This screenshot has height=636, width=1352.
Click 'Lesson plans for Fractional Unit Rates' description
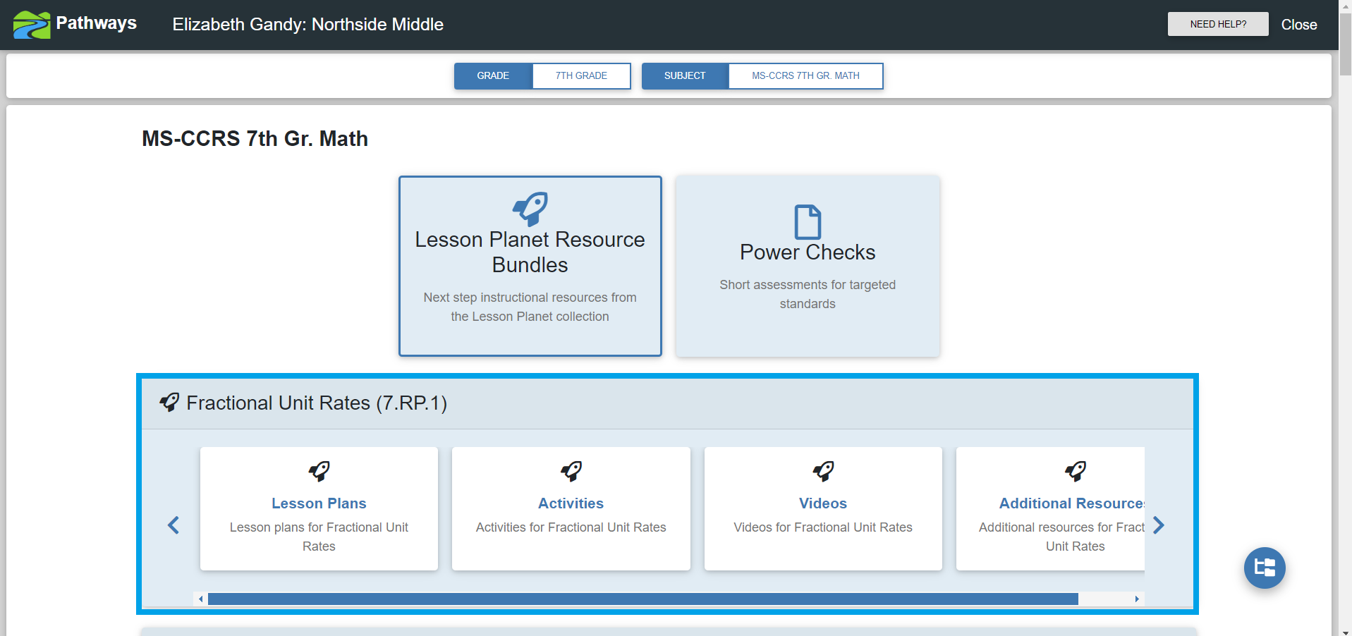319,537
